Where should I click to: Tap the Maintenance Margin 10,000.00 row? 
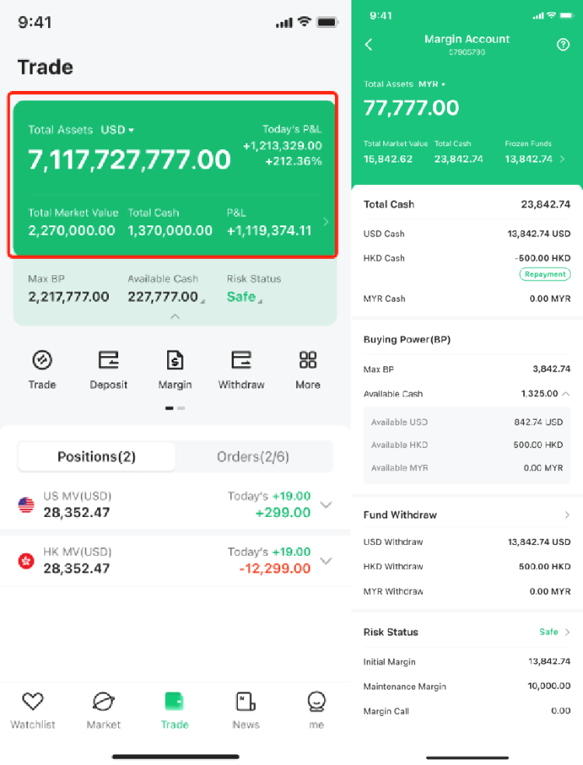point(467,686)
